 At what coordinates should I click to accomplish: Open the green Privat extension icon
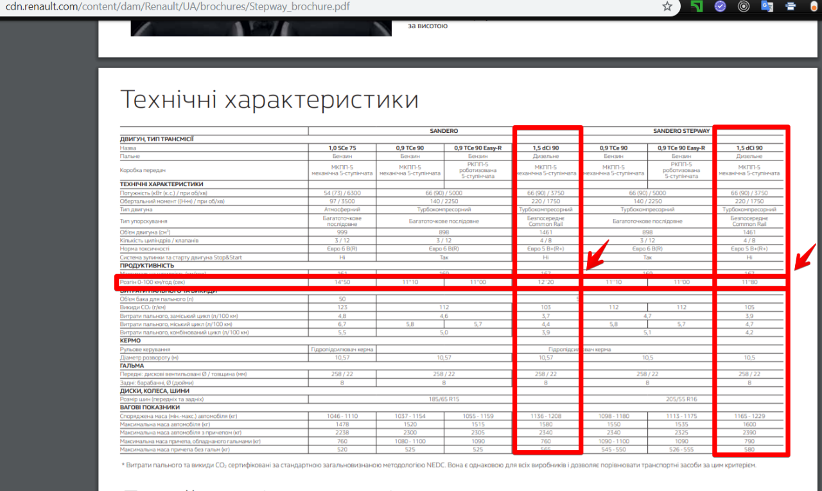696,6
